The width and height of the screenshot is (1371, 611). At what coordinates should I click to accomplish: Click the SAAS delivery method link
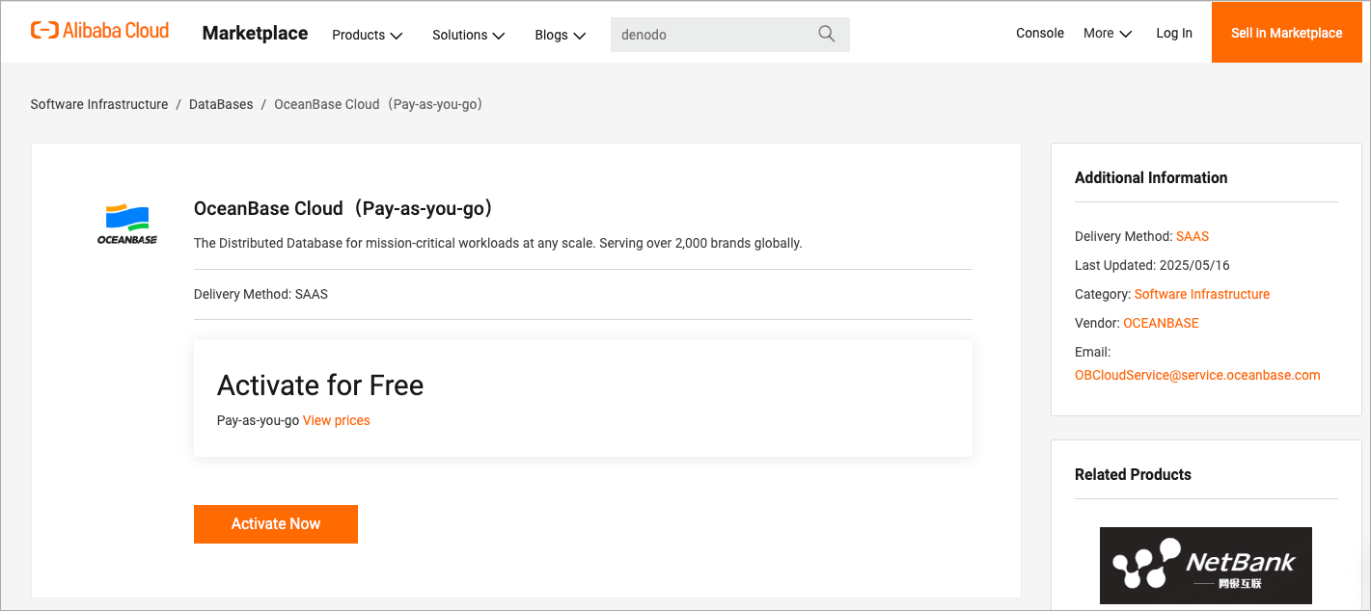point(1192,236)
